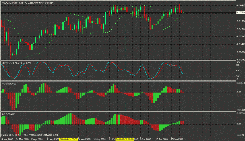
Task: Click the AO 0.004899 indicator label
Action: point(8,114)
